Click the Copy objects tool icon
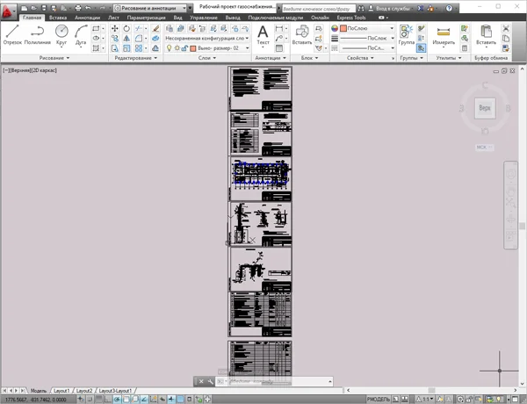The width and height of the screenshot is (527, 404). [x=114, y=39]
